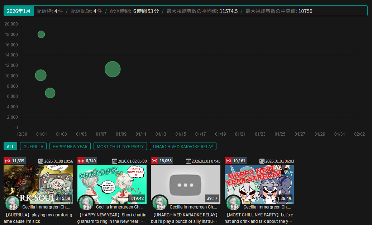Open channel name under the GUERILLA stream
Viewport: 372px width, 225px height.
point(46,207)
